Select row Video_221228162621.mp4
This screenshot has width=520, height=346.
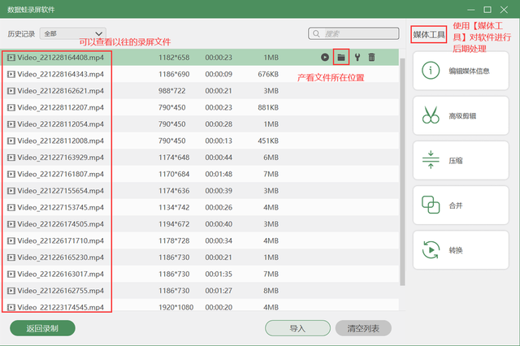pos(200,91)
